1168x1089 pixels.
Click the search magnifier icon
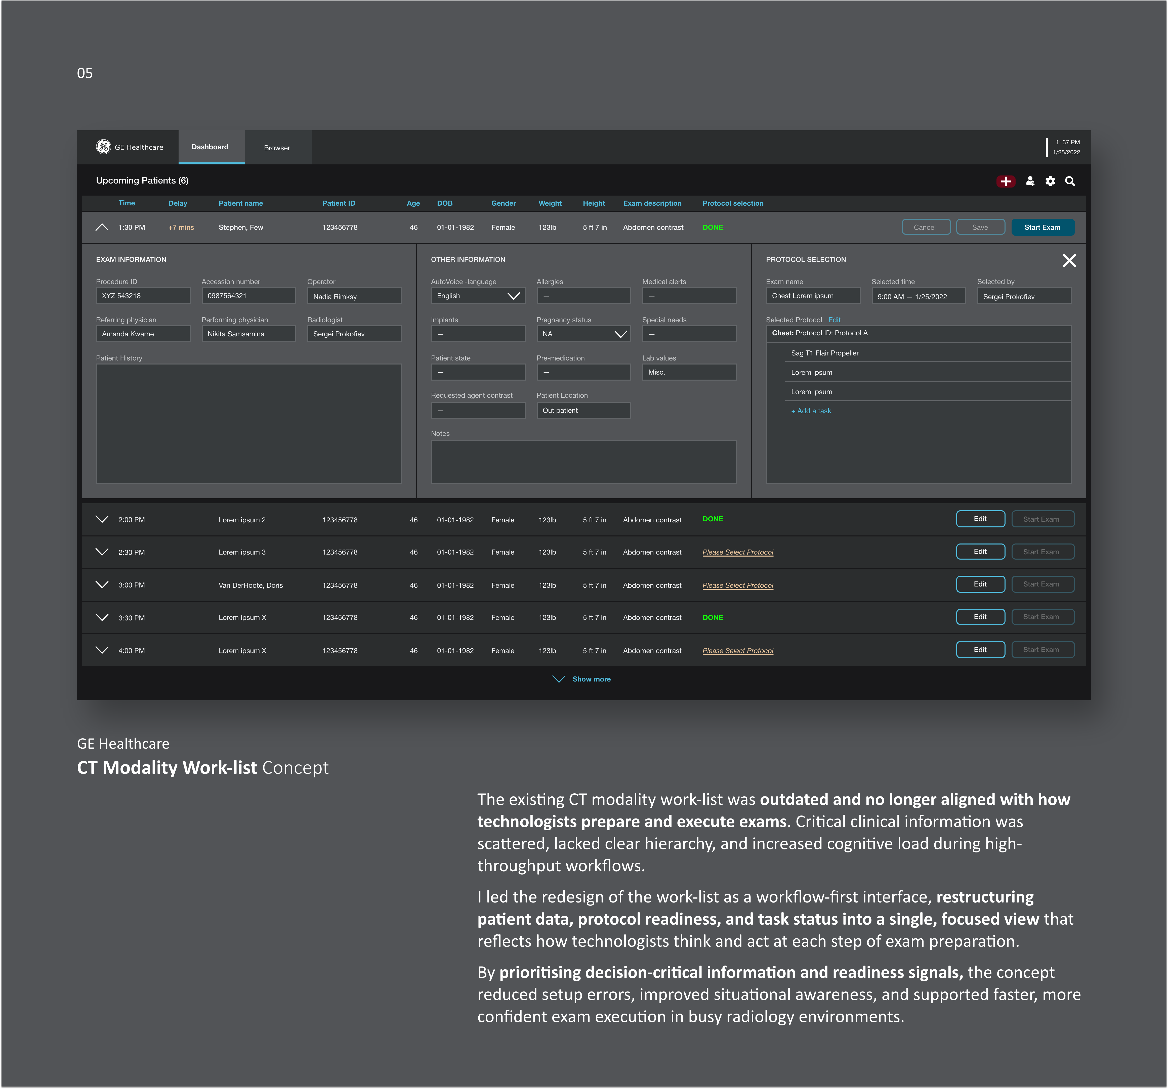(x=1070, y=181)
